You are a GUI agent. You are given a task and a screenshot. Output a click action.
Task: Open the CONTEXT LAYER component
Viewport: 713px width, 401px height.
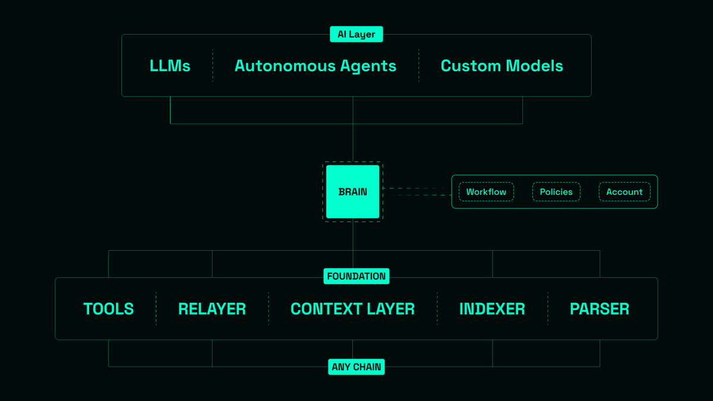tap(352, 309)
